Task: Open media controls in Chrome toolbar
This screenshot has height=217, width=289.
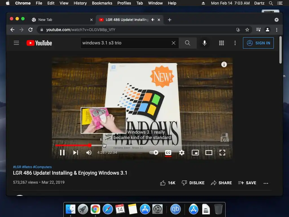Action: click(x=258, y=30)
